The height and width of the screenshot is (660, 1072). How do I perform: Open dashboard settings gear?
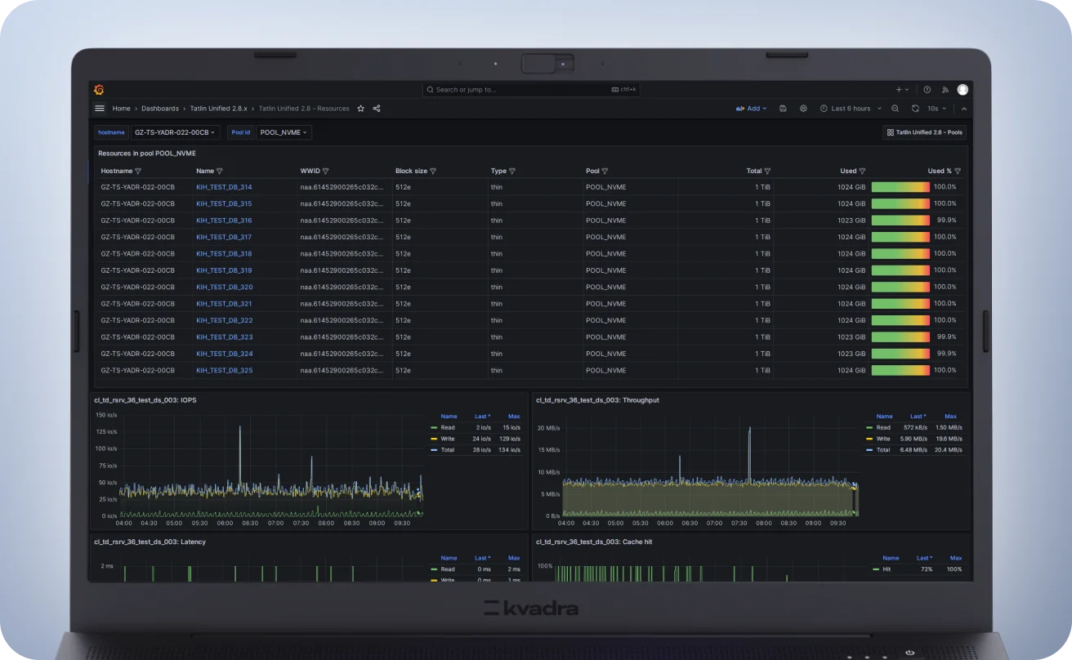click(803, 109)
